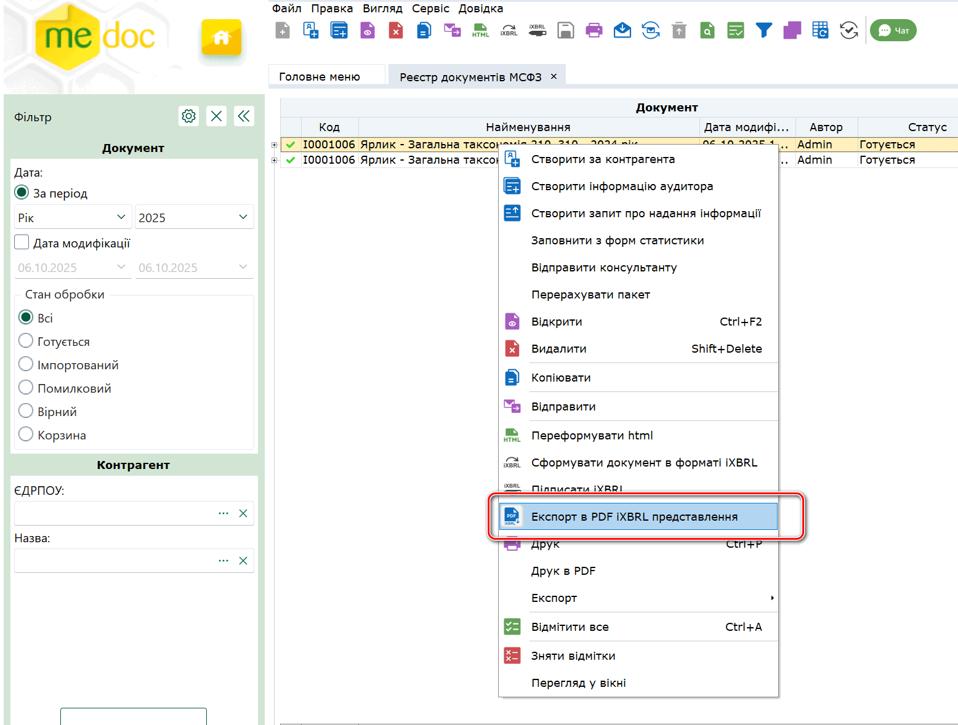Click the purple open document toolbar icon
The width and height of the screenshot is (958, 725).
pos(368,30)
